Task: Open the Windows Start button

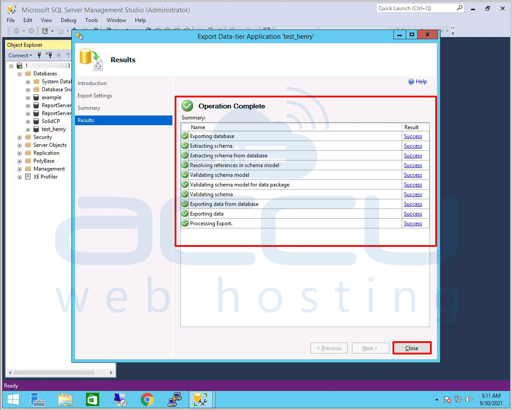Action: pos(13,399)
